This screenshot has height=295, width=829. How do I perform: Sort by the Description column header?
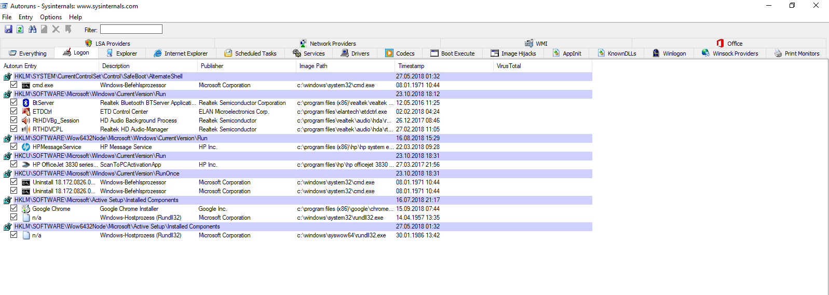click(x=148, y=66)
